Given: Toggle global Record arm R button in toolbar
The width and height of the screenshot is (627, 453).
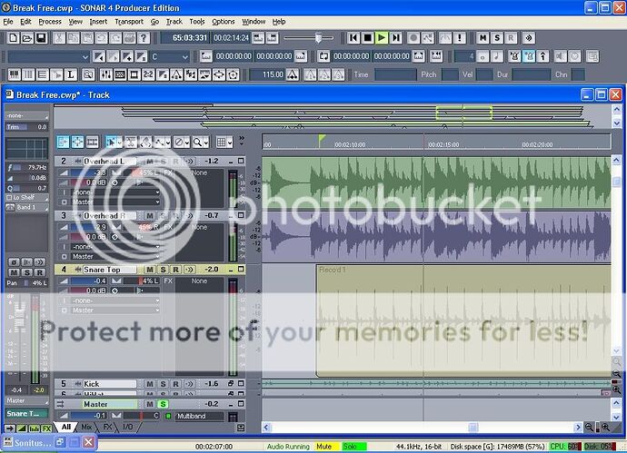Looking at the screenshot, I should pyautogui.click(x=511, y=38).
